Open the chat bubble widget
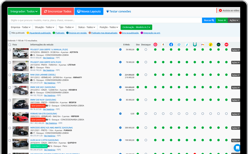Screen dimensions: 248x154 coord(237,148)
